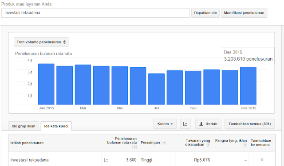Screen dimensions: 284x166
Task: Click the Penelusuran bulanan rata-rata chart title
Action: (x=43, y=54)
